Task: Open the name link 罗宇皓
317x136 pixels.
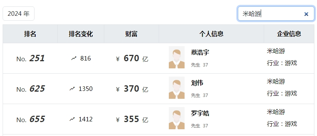Action: [200, 113]
